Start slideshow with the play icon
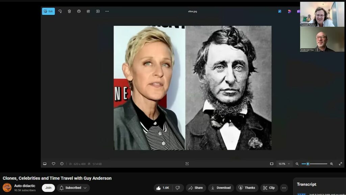 (98, 11)
